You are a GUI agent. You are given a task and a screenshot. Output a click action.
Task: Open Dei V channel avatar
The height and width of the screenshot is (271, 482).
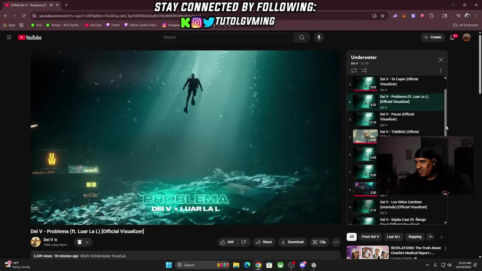point(36,242)
